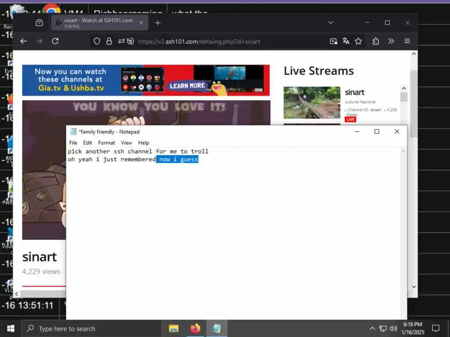Close the sinart SSH101 tab
The height and width of the screenshot is (337, 450).
(x=141, y=23)
